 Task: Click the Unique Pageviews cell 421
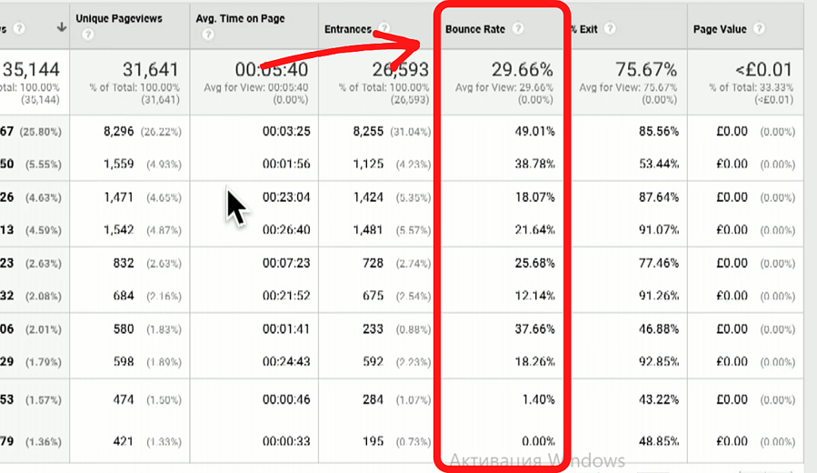(124, 441)
